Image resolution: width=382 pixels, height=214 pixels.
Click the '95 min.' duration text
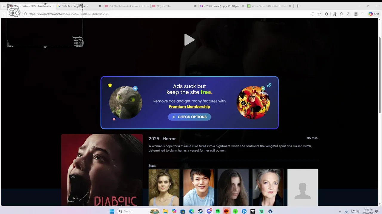tap(312, 138)
